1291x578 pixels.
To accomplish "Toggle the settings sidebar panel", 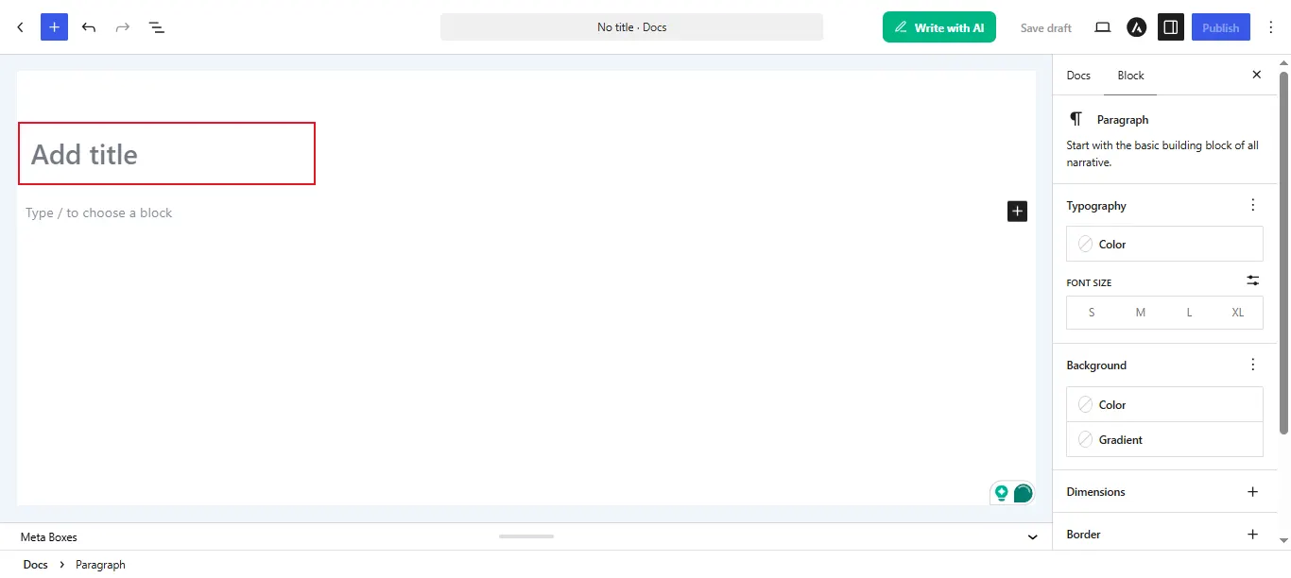I will [x=1171, y=27].
